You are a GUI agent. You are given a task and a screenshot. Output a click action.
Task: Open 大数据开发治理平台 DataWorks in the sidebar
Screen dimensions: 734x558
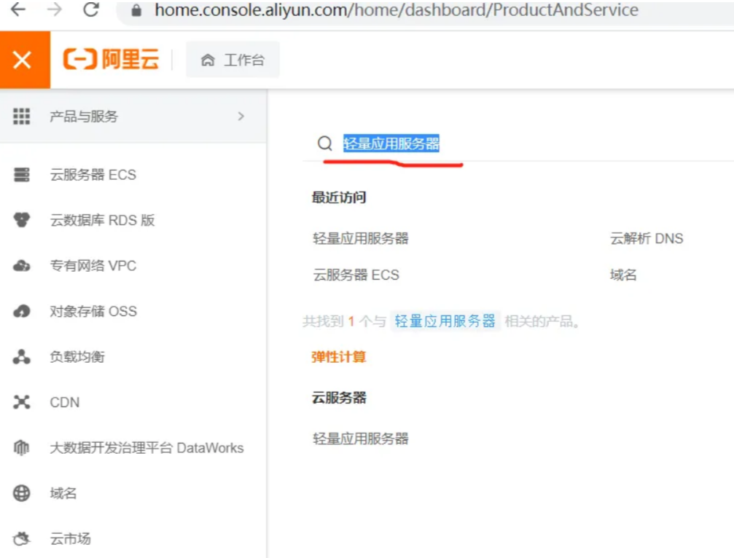(147, 447)
